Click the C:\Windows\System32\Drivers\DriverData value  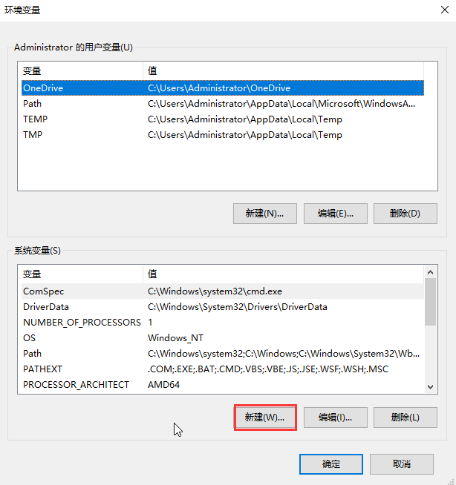click(238, 307)
